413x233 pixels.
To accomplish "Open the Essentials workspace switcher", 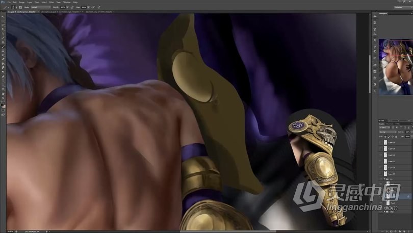I will [x=403, y=7].
